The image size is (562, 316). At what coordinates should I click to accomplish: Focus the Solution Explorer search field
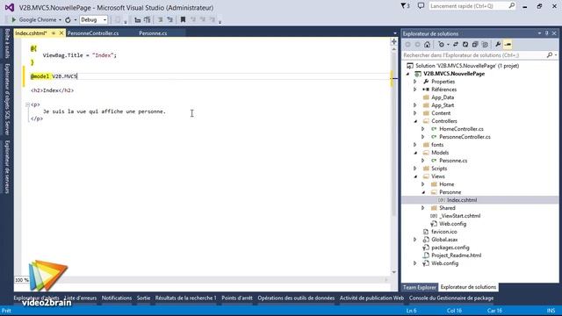474,55
